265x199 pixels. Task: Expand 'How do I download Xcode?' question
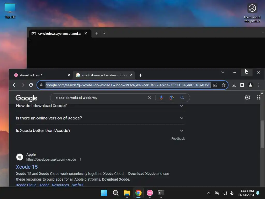click(x=100, y=106)
